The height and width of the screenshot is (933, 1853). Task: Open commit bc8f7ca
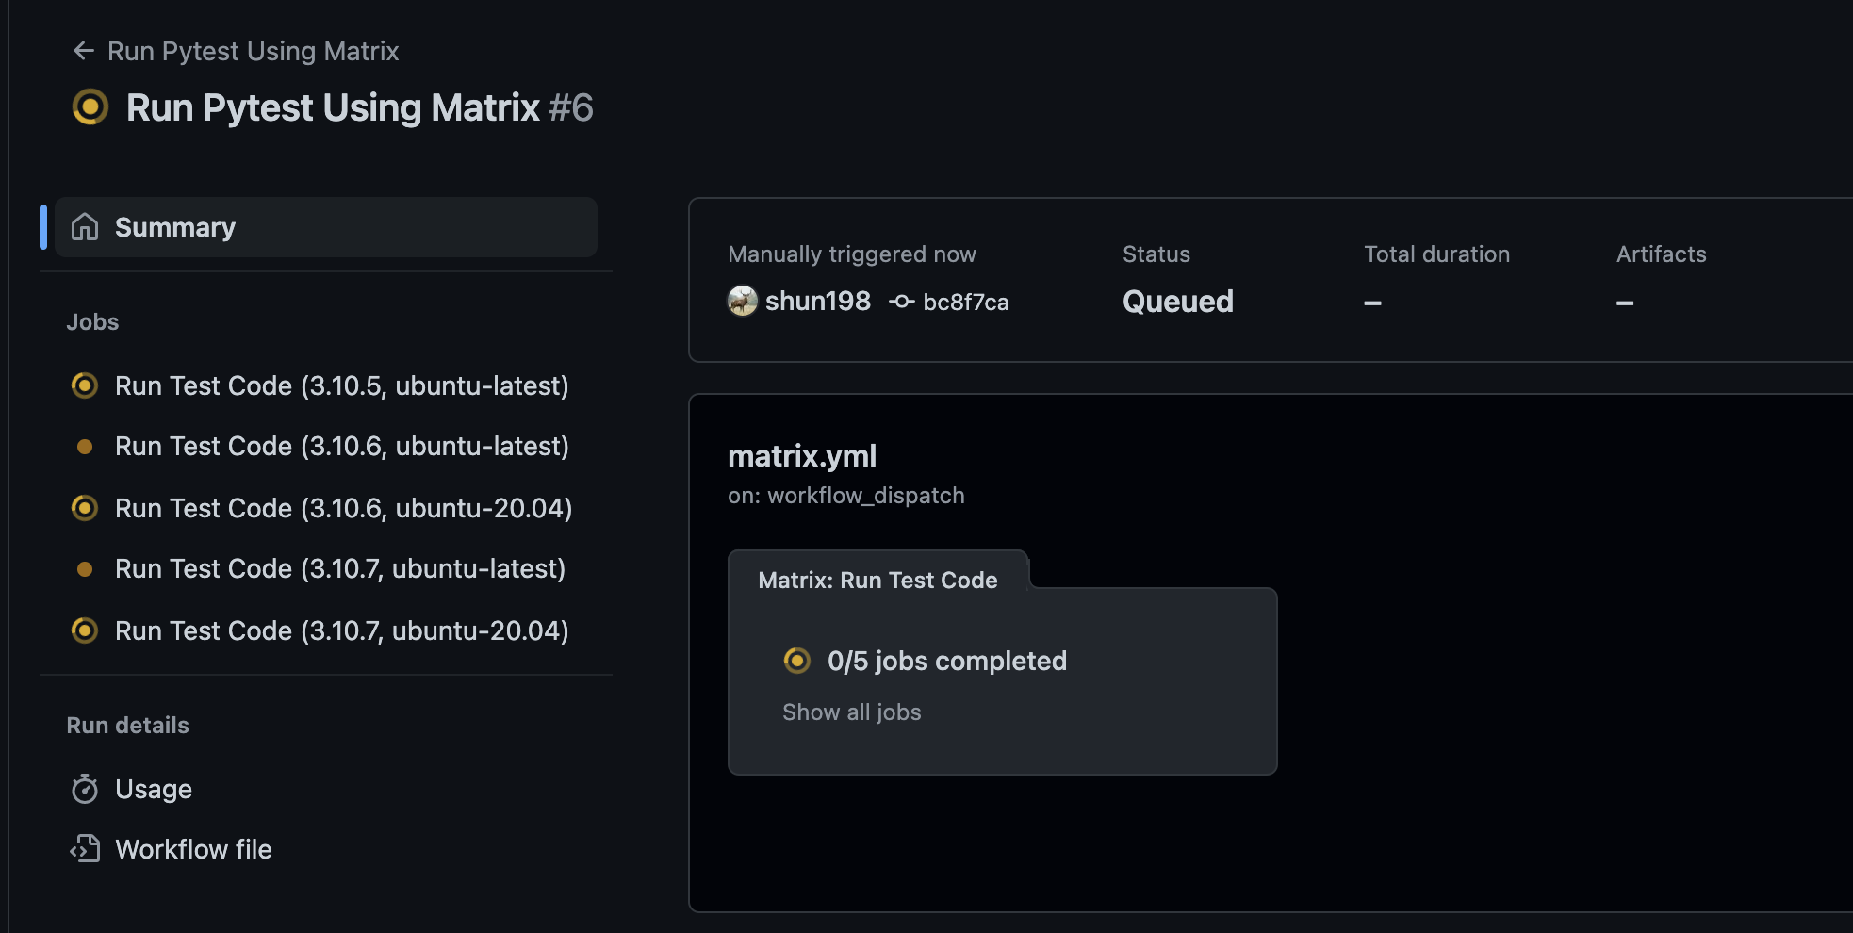pos(965,303)
